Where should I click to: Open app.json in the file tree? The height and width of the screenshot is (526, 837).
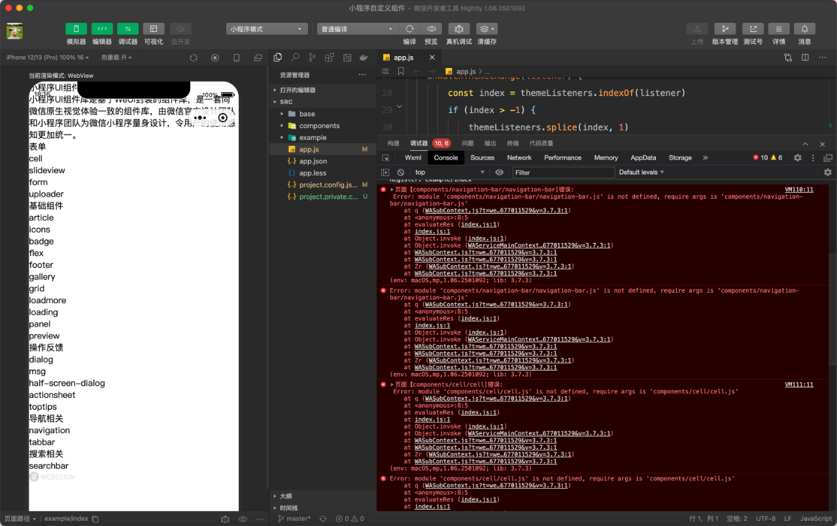323,161
